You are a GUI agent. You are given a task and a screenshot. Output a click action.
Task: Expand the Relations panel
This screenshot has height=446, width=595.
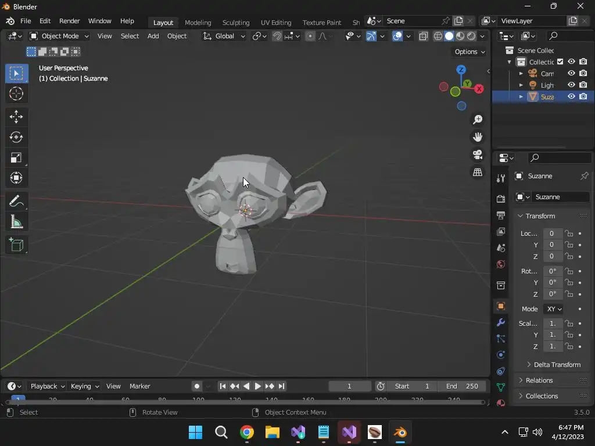(x=536, y=380)
